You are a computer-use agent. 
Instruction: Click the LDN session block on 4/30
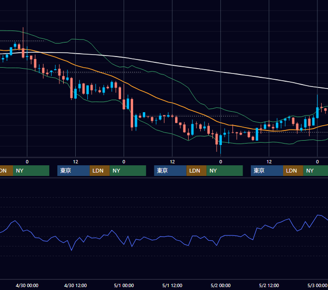(x=99, y=171)
